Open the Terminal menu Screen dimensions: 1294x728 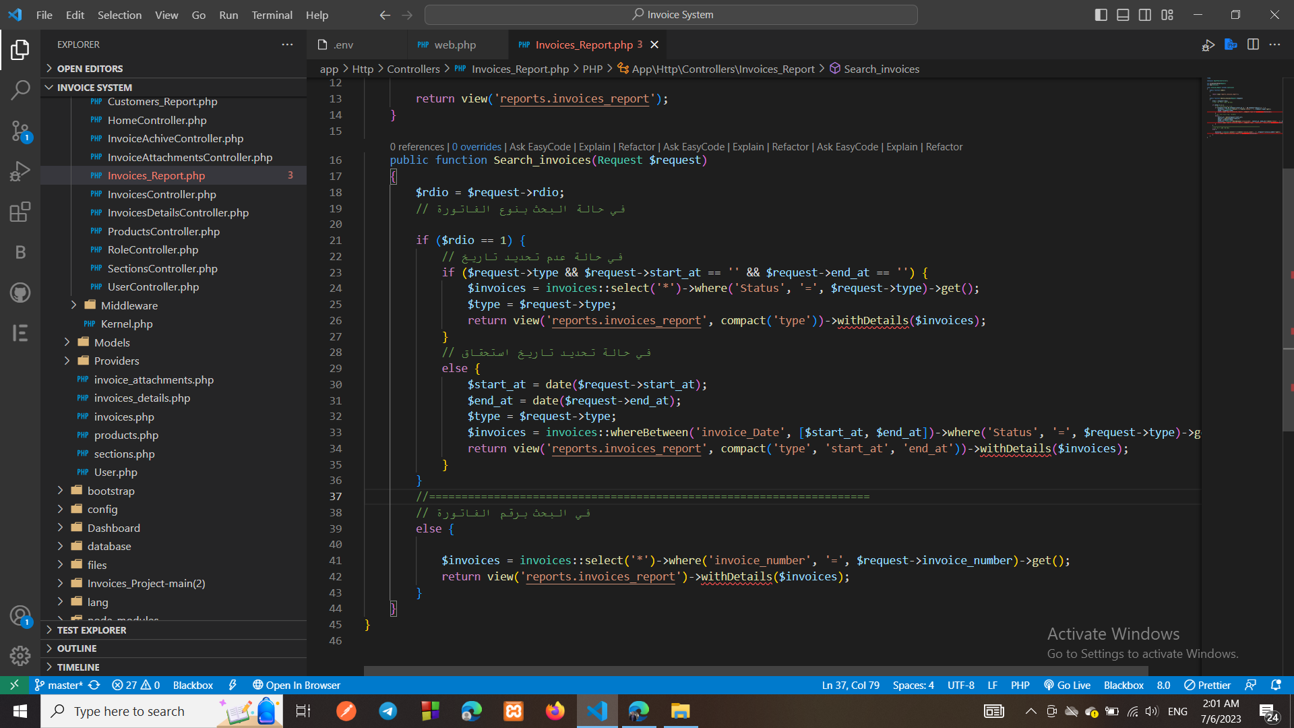pos(272,14)
